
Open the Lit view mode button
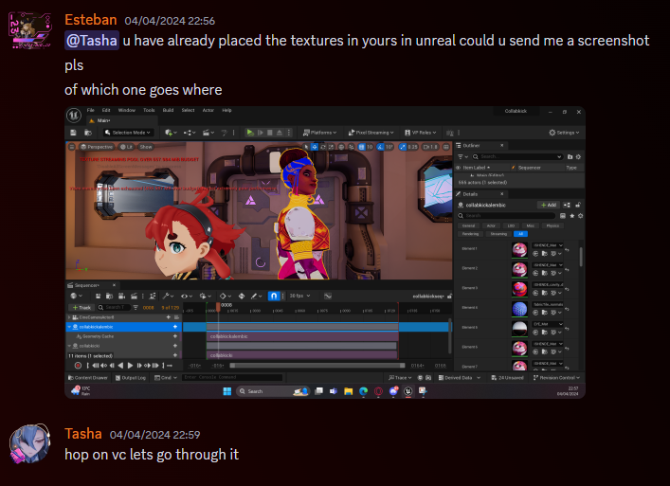point(126,147)
